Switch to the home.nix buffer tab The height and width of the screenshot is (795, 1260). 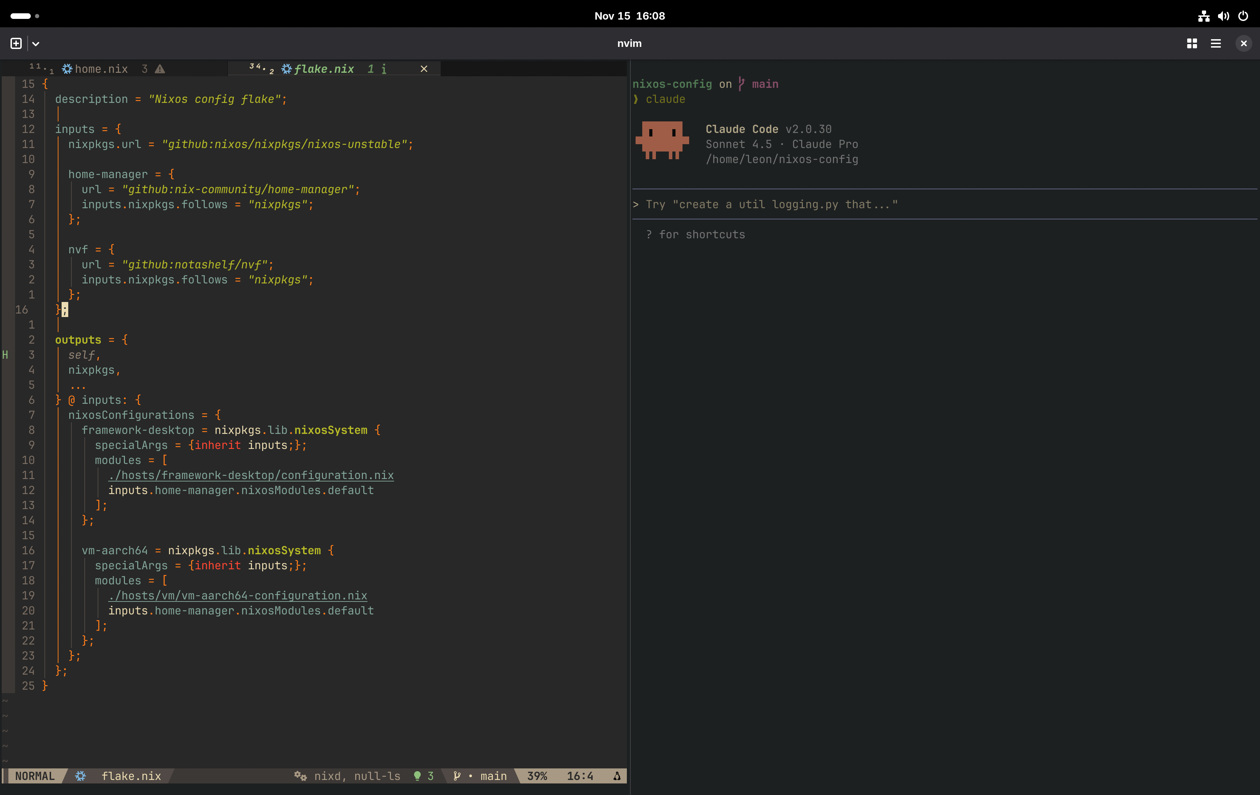101,69
